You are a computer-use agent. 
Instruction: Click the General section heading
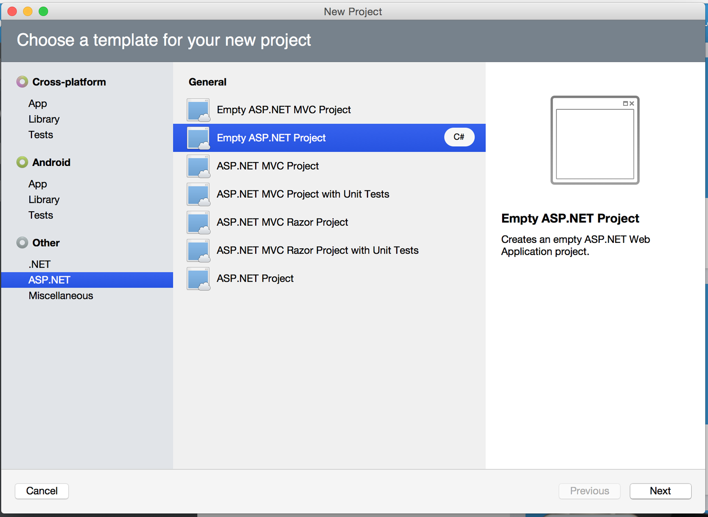(x=208, y=82)
